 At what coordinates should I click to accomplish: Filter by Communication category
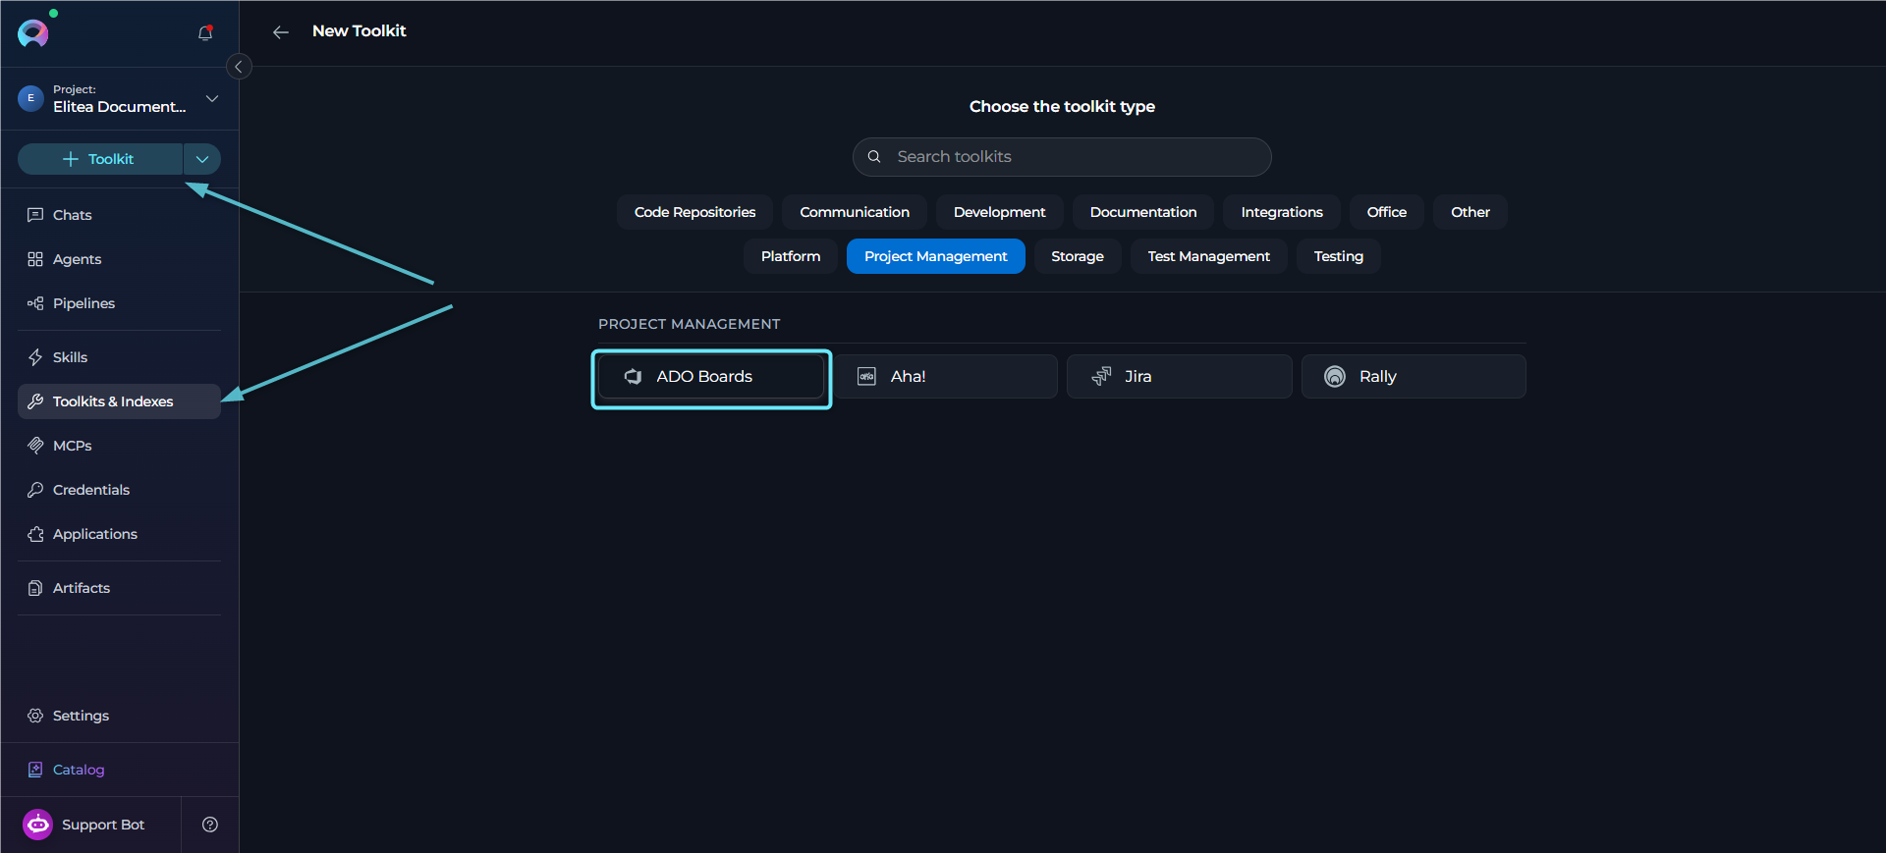pyautogui.click(x=855, y=212)
